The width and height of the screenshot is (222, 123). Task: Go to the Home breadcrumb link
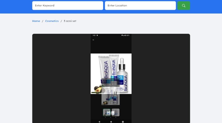pyautogui.click(x=36, y=21)
